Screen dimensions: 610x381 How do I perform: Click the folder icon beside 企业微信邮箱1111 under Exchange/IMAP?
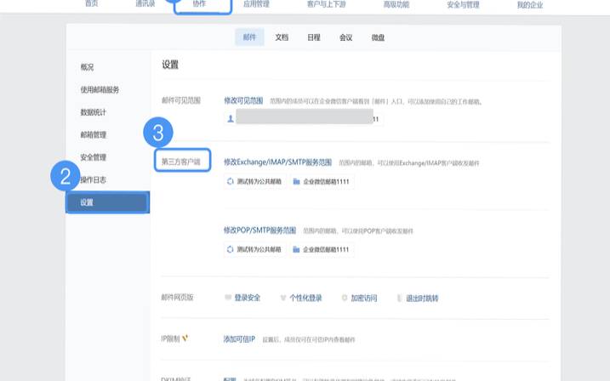pyautogui.click(x=296, y=181)
